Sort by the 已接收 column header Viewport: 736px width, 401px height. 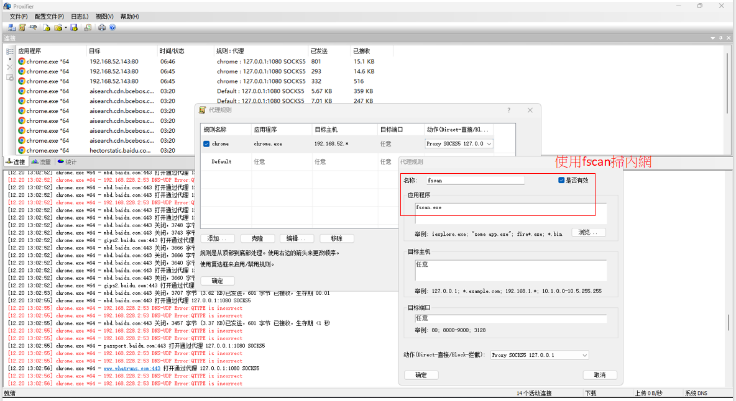(x=372, y=51)
